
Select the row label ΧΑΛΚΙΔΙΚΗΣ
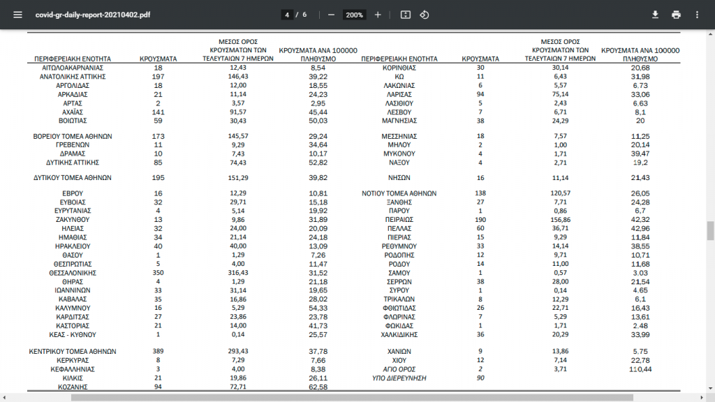[x=399, y=334]
